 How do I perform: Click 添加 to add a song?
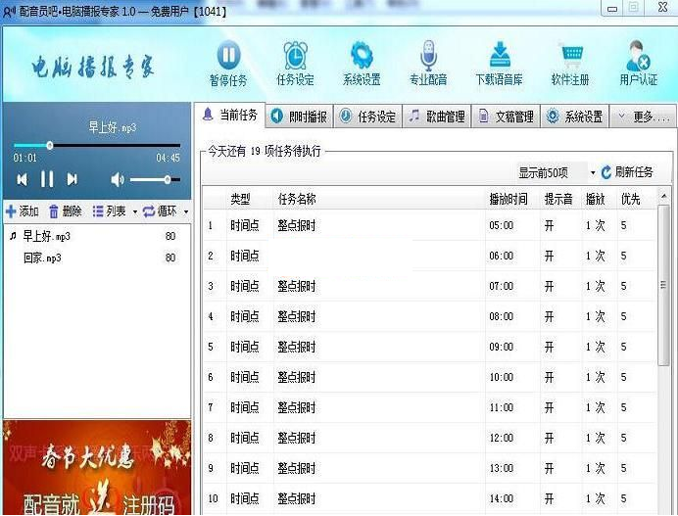coord(23,211)
